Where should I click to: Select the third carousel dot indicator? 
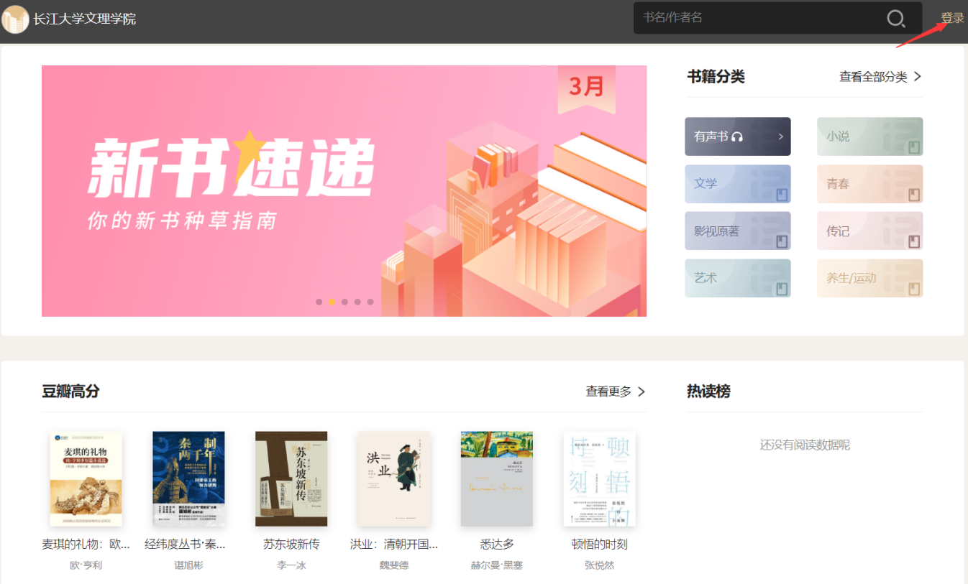(344, 302)
